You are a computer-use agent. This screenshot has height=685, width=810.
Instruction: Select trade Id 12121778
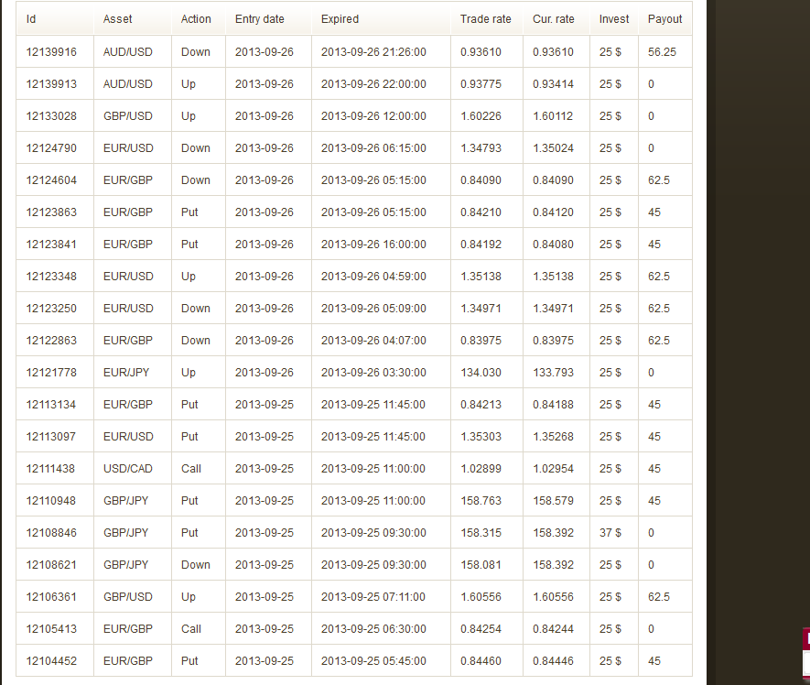point(51,372)
